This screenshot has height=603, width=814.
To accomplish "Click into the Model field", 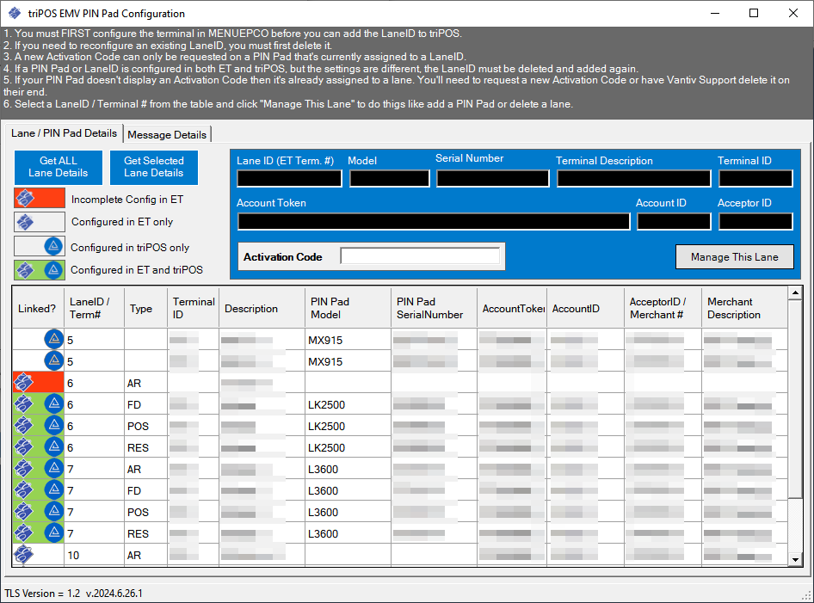I will 389,179.
